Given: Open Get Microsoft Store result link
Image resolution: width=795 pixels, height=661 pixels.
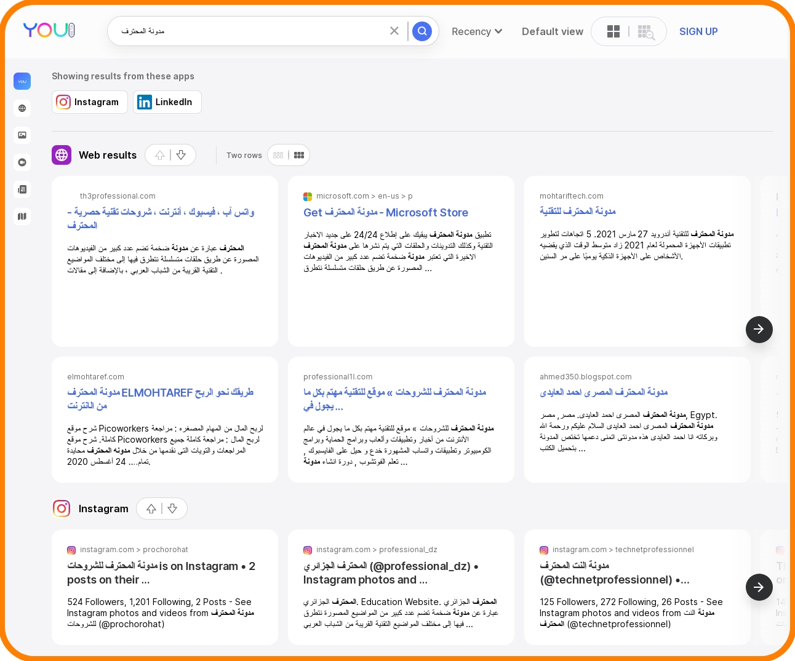Looking at the screenshot, I should click(x=386, y=212).
